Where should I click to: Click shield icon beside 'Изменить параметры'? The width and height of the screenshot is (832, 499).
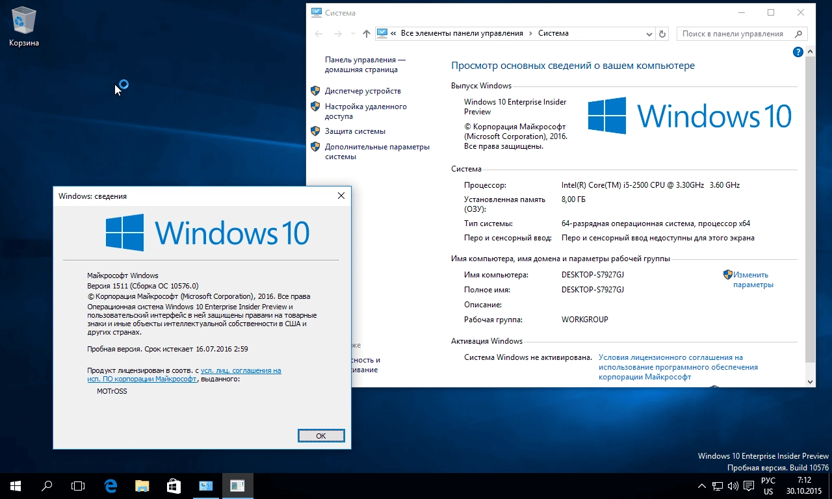[728, 275]
